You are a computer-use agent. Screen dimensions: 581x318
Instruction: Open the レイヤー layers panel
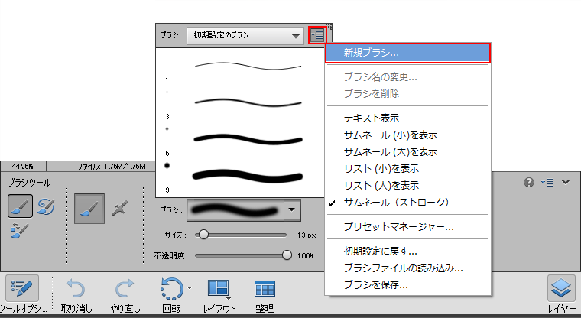[x=561, y=295]
